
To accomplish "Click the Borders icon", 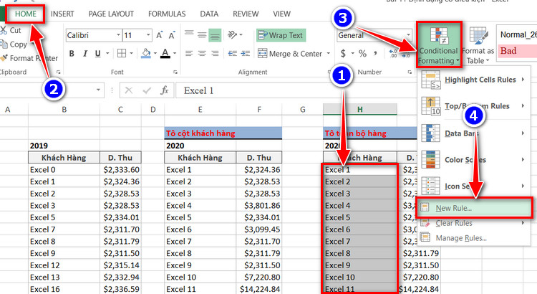I will 122,53.
